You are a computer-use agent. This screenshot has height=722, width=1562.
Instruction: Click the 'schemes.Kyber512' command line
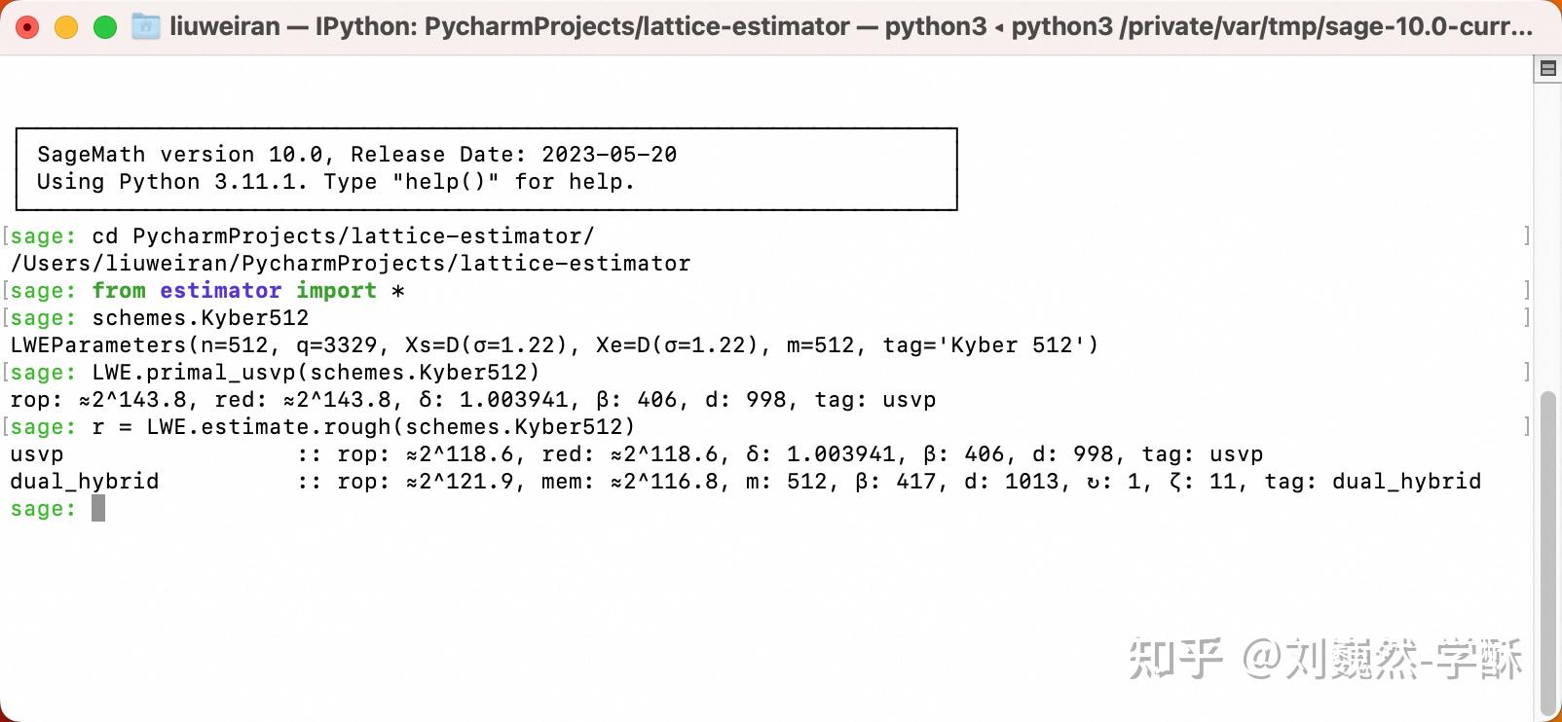click(200, 318)
